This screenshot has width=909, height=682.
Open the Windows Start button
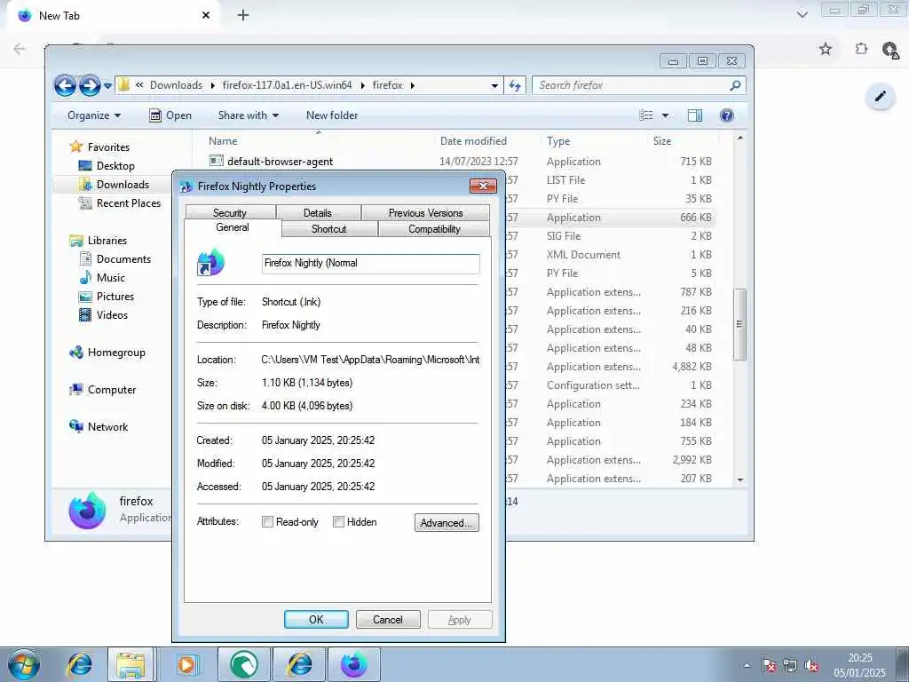click(x=24, y=664)
